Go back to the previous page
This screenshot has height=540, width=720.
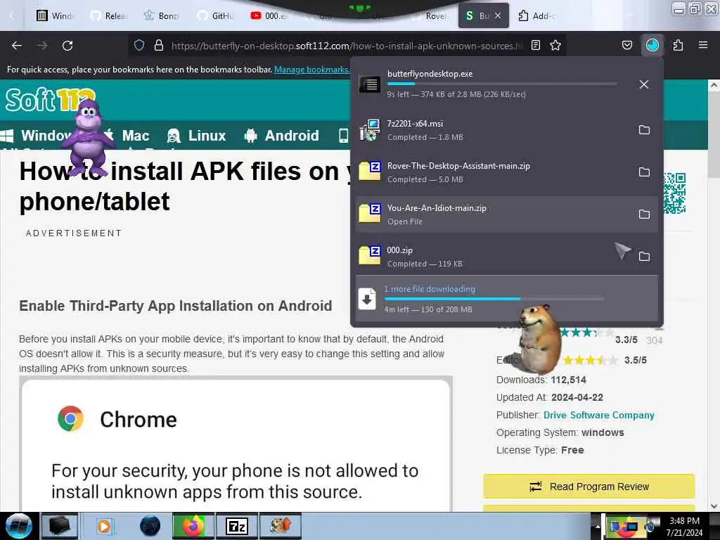(17, 46)
